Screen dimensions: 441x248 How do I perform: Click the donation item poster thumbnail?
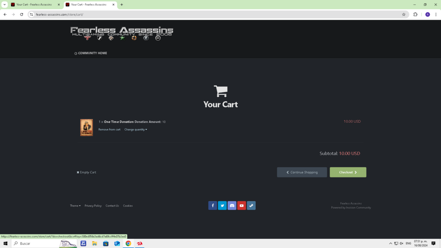coord(86,128)
